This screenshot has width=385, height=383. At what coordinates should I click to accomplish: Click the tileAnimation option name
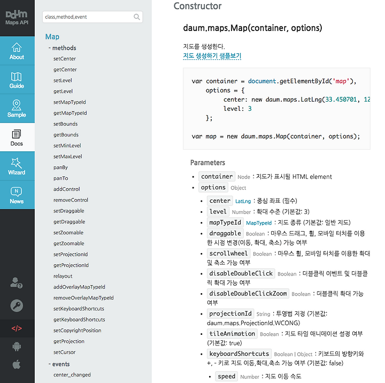point(232,334)
